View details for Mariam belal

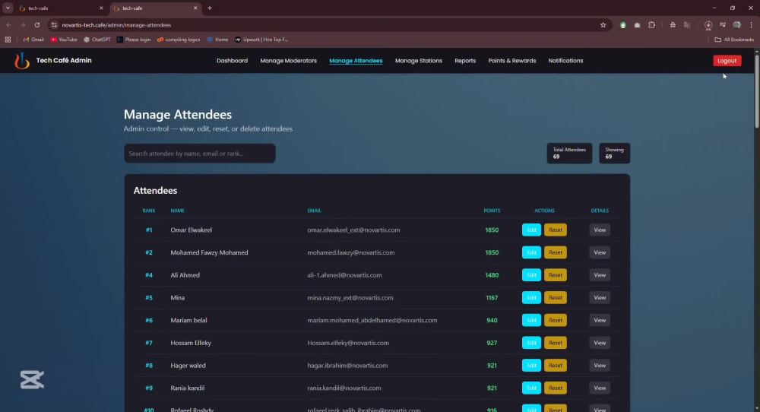(600, 320)
